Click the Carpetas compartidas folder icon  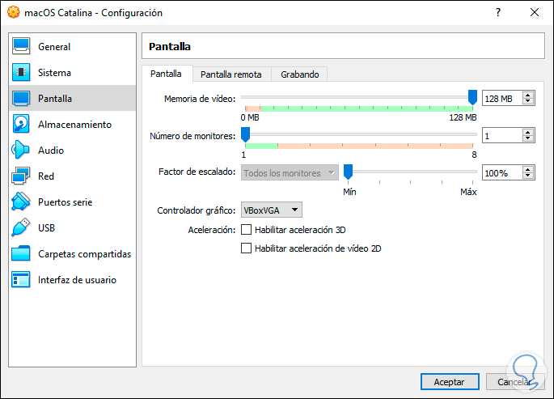[21, 254]
